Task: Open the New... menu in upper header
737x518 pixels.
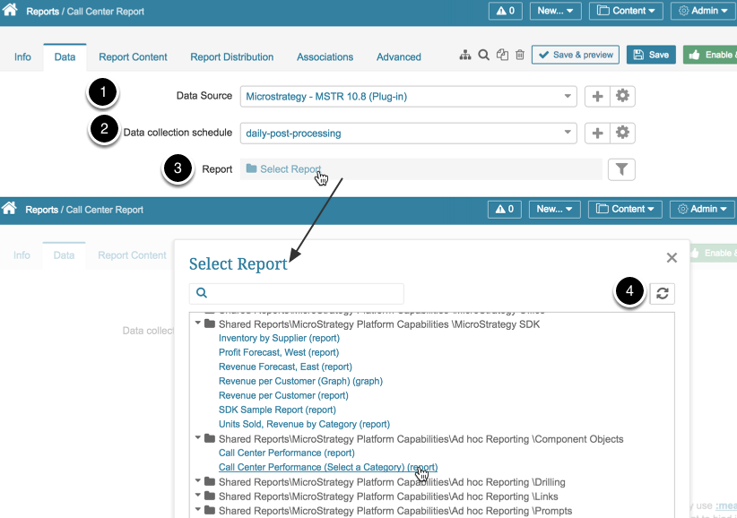Action: [556, 11]
